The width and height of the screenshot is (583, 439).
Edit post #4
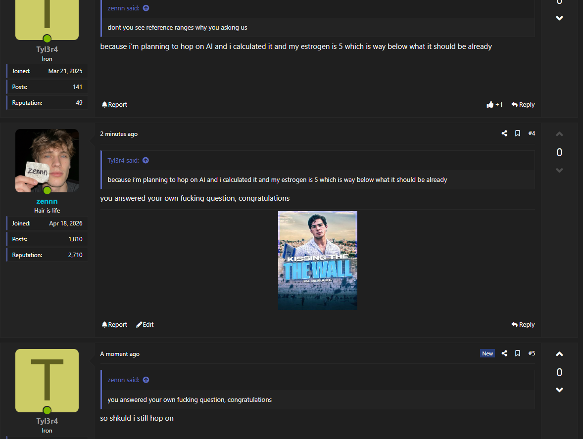coord(145,325)
